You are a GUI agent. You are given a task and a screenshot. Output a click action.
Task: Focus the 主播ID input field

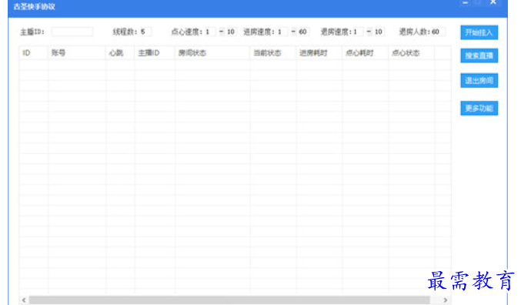pos(72,32)
